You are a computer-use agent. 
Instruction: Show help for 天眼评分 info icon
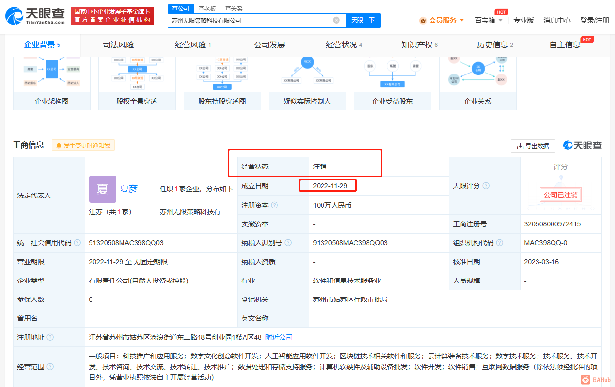pyautogui.click(x=486, y=186)
